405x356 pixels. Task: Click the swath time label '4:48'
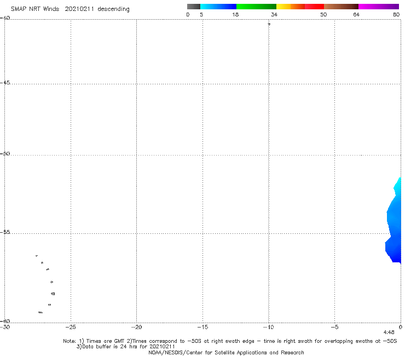point(389,332)
